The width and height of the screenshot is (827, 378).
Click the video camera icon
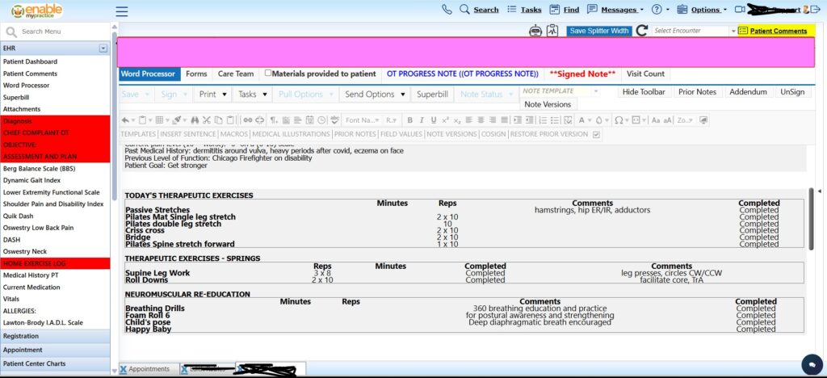click(740, 10)
